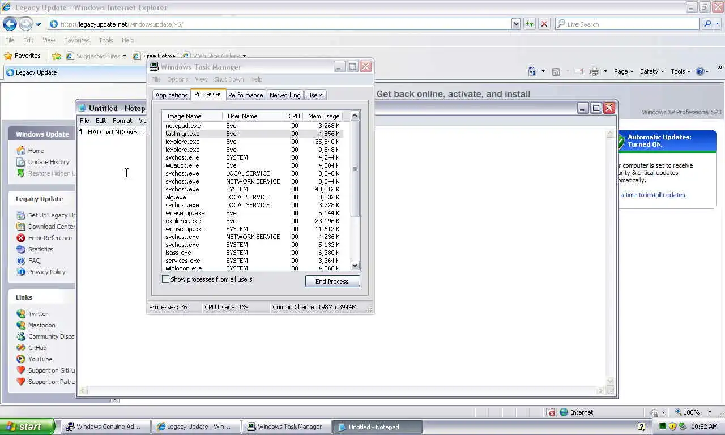The height and width of the screenshot is (435, 725).
Task: Click the process list scroll down arrow
Action: pos(355,266)
